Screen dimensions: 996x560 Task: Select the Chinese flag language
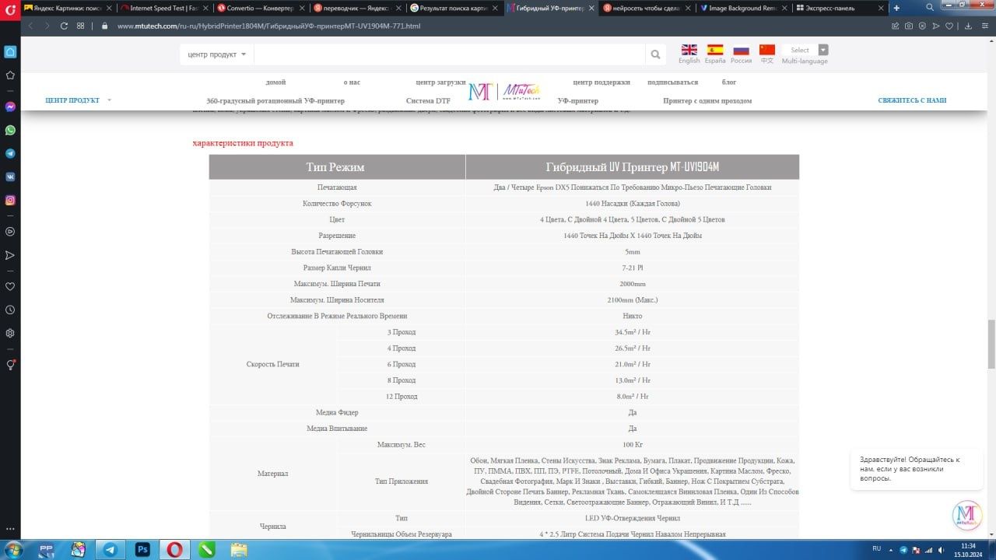pyautogui.click(x=767, y=50)
